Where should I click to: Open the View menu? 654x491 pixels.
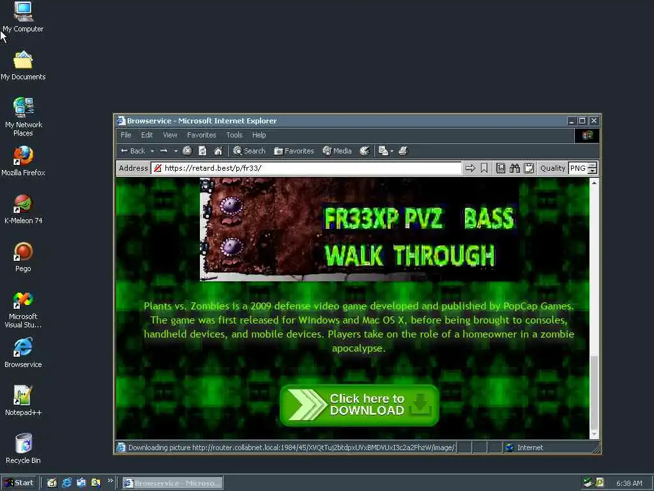pyautogui.click(x=170, y=135)
